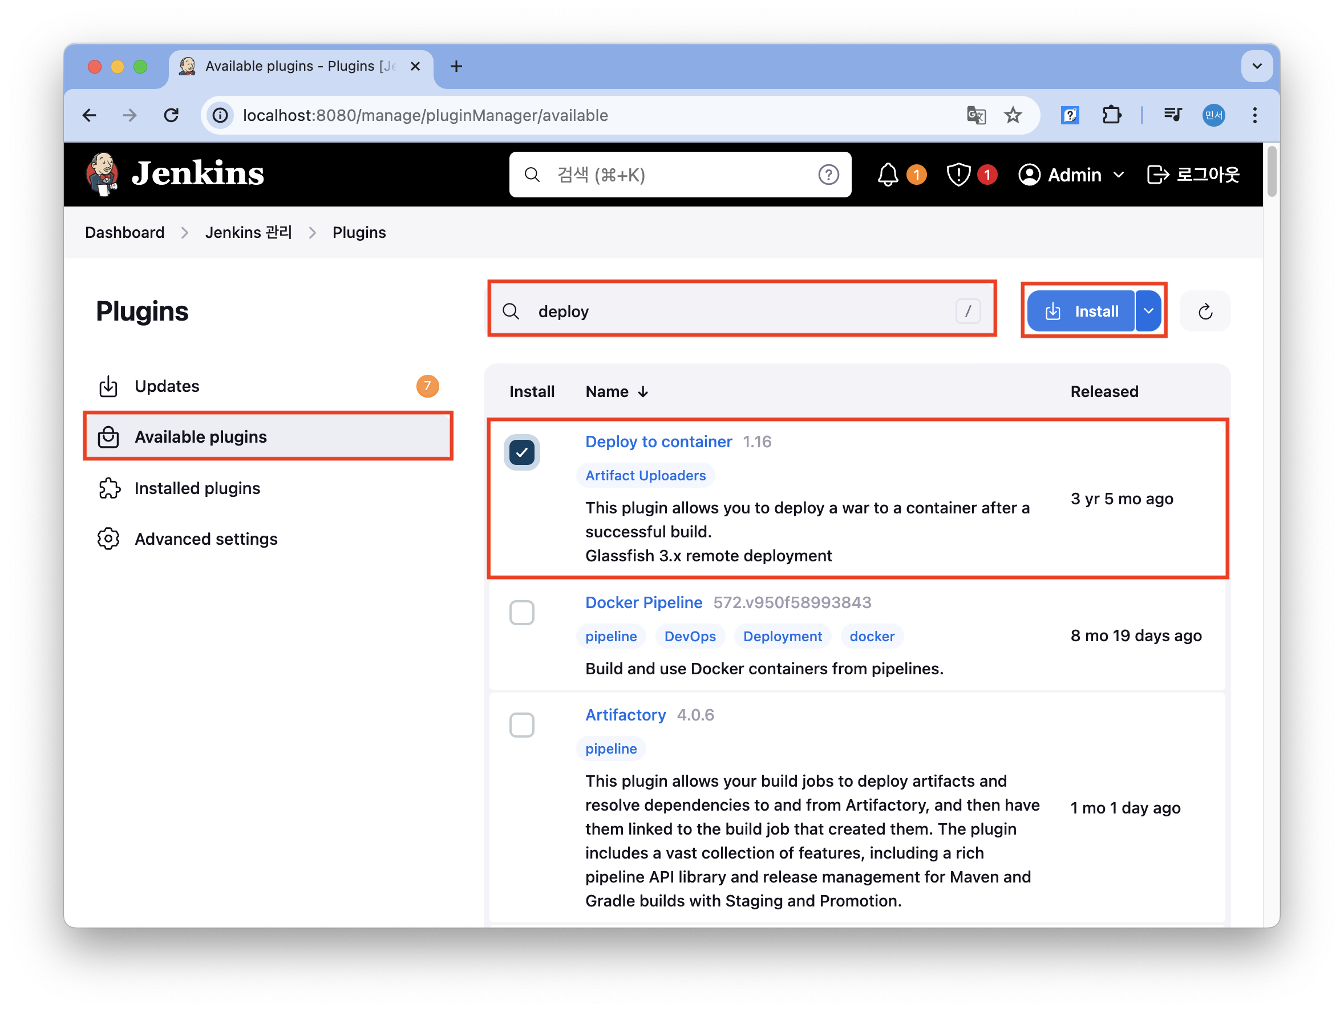Open the security shield warnings icon
The width and height of the screenshot is (1344, 1012).
[x=958, y=175]
